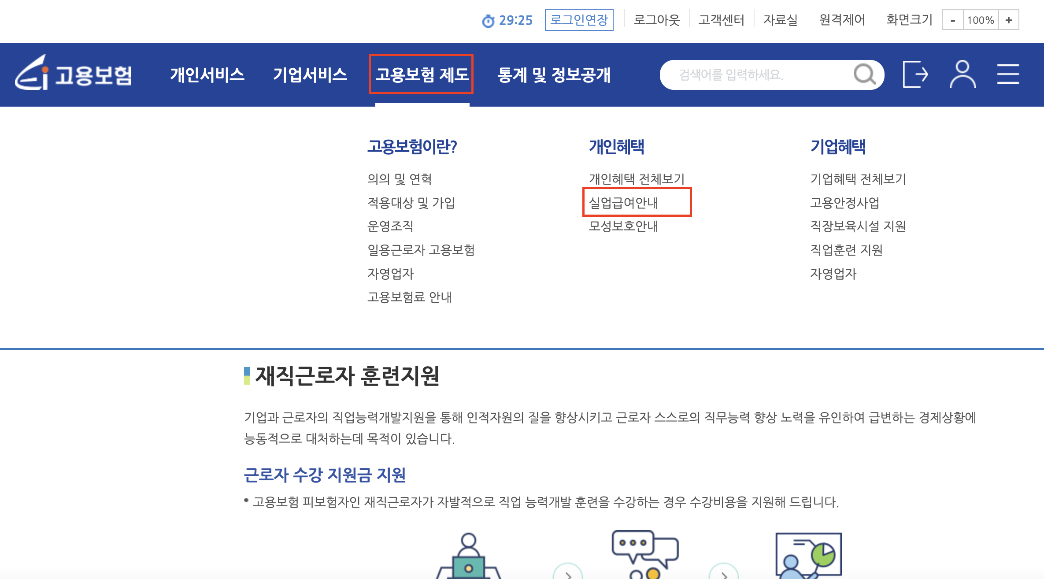This screenshot has height=579, width=1044.
Task: Open the user profile person icon
Action: point(963,74)
